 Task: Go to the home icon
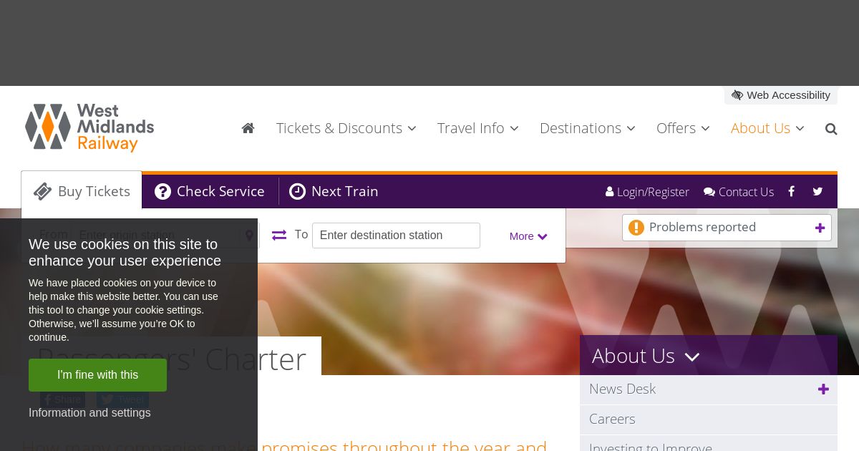(248, 128)
